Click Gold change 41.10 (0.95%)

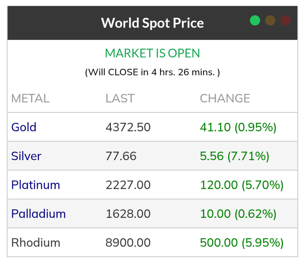(x=238, y=127)
